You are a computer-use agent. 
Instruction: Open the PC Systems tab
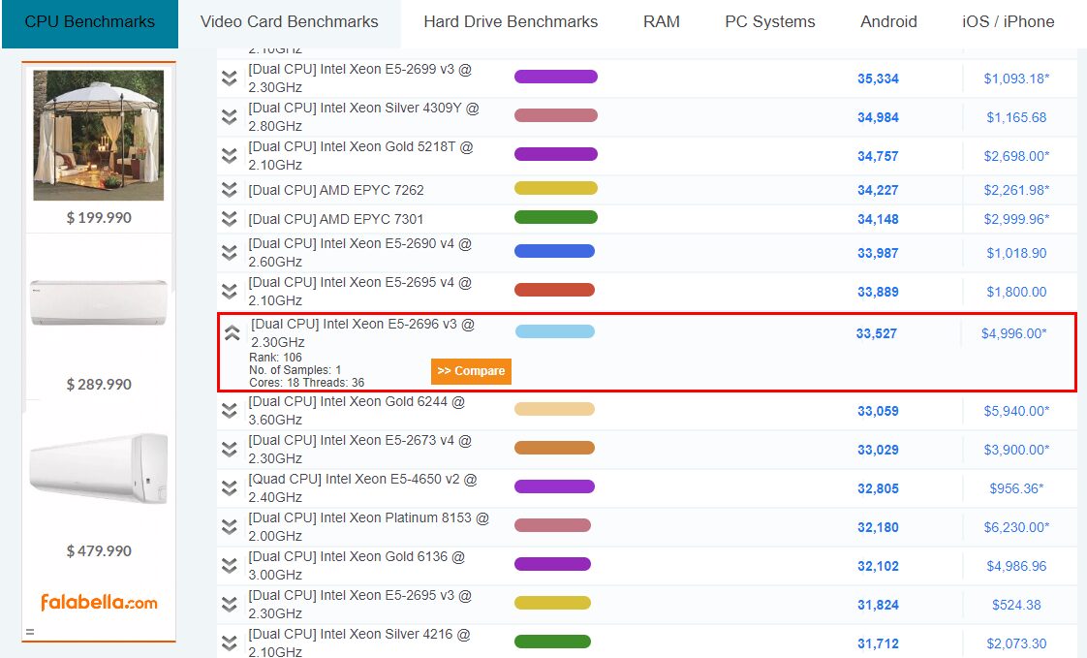770,22
